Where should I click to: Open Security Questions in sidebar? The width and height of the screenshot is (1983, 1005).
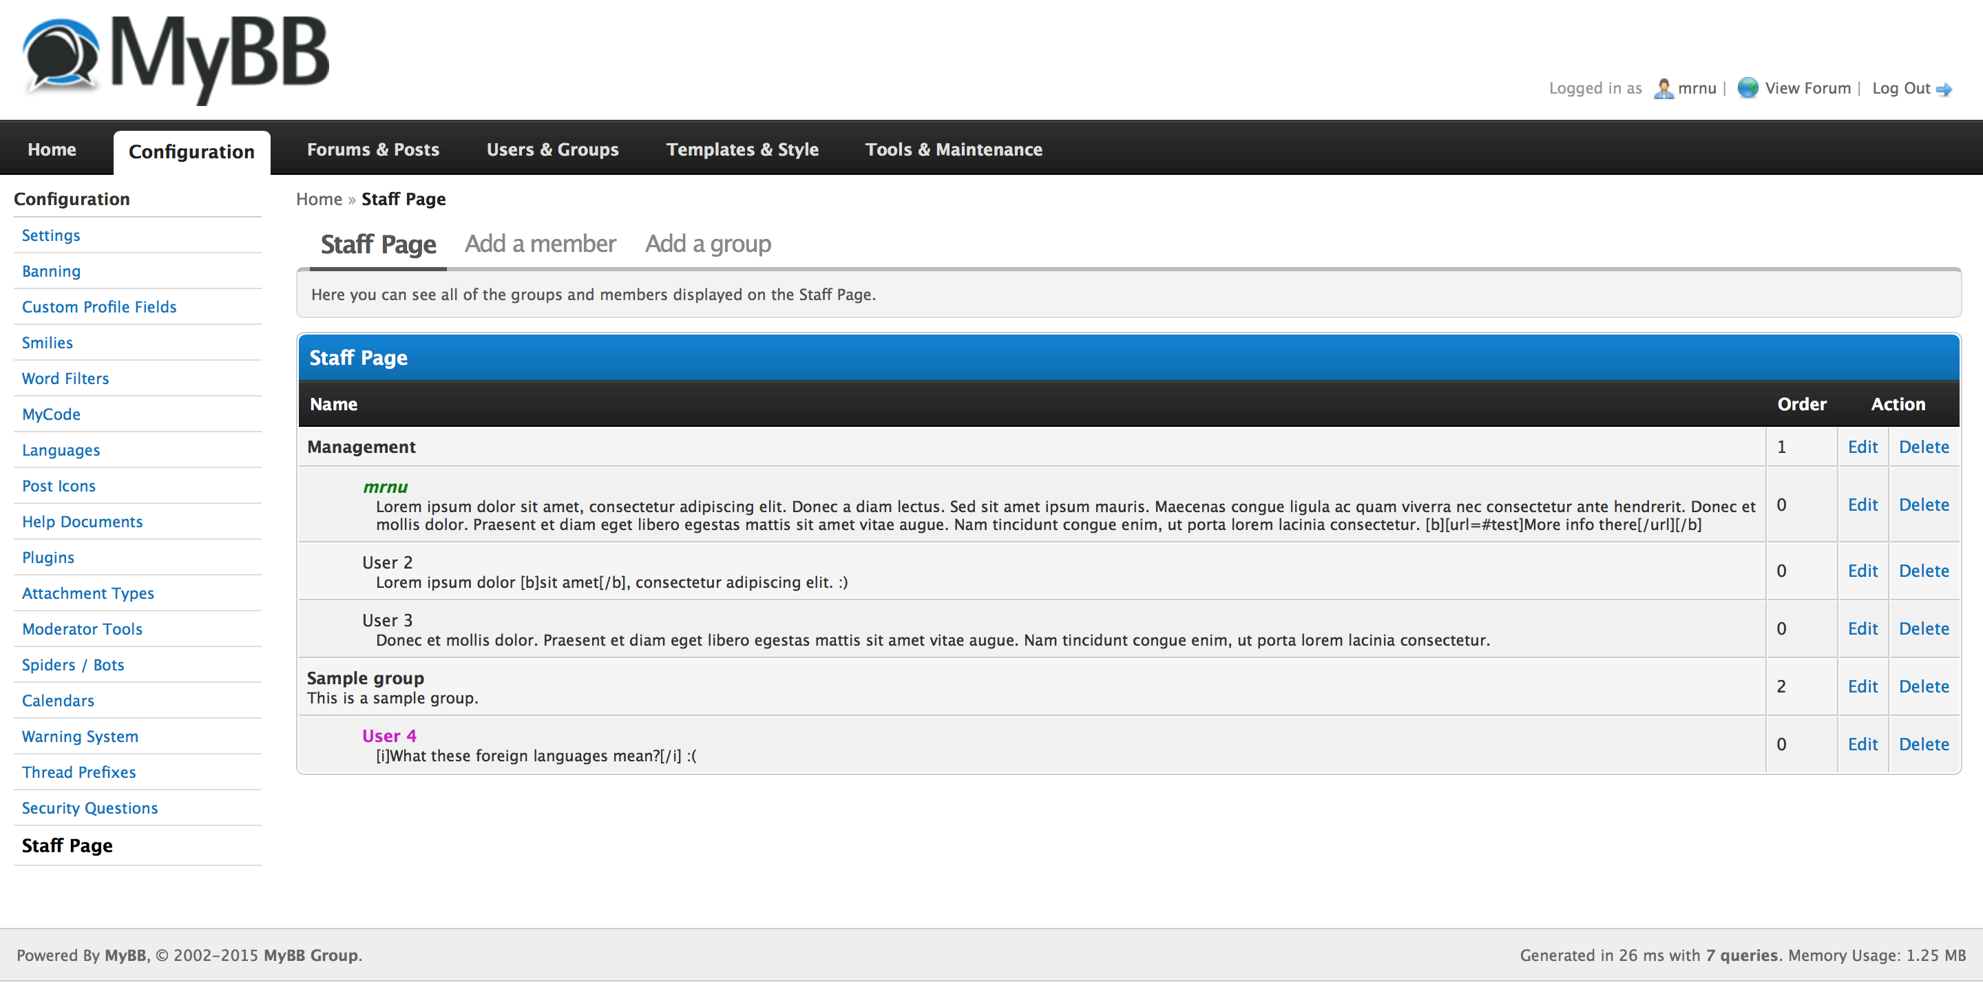[90, 808]
